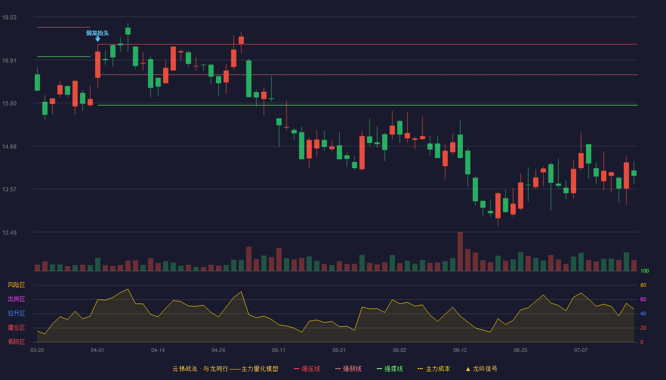Click the white horizontal line near 15.80
Image resolution: width=666 pixels, height=380 pixels.
368,105
